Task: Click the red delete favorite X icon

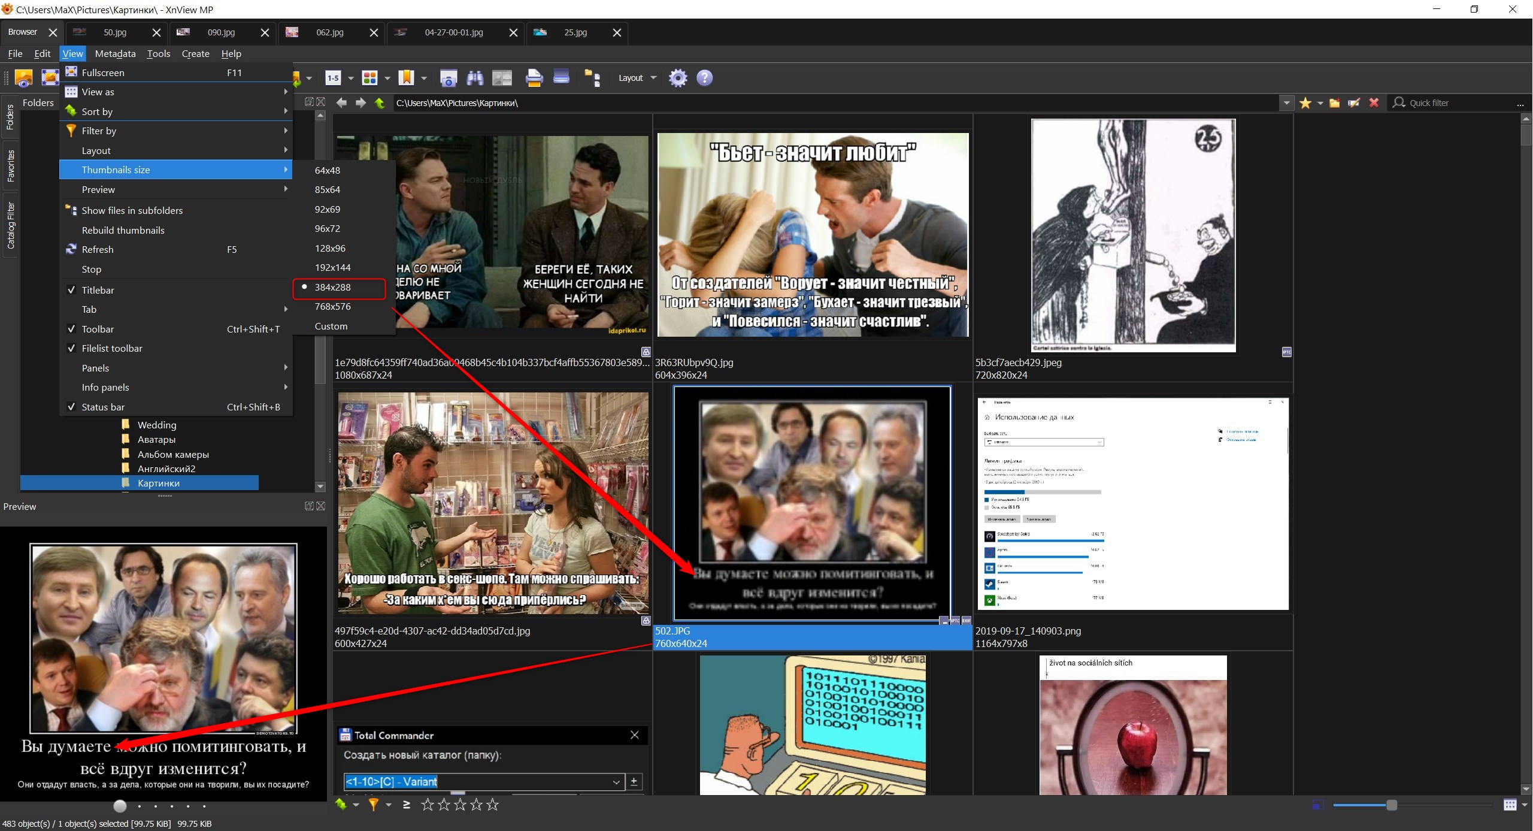Action: [x=1374, y=103]
